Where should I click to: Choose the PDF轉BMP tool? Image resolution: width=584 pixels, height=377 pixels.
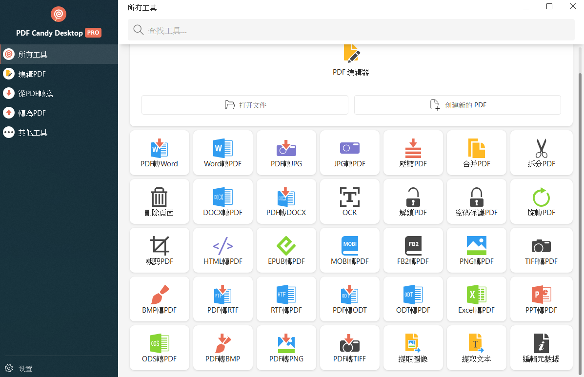(x=223, y=348)
